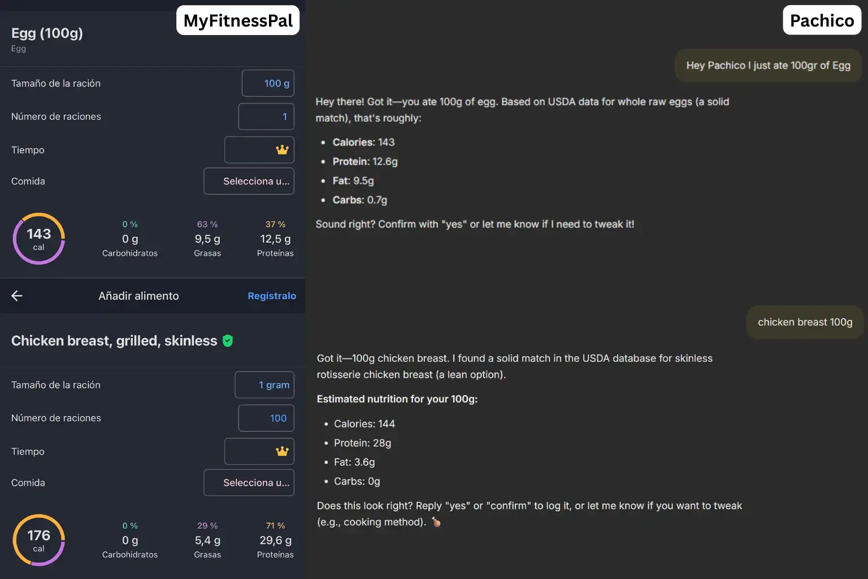The height and width of the screenshot is (579, 868).
Task: Click 'Protein: 12.6g' in Pachico's reply
Action: click(x=365, y=162)
